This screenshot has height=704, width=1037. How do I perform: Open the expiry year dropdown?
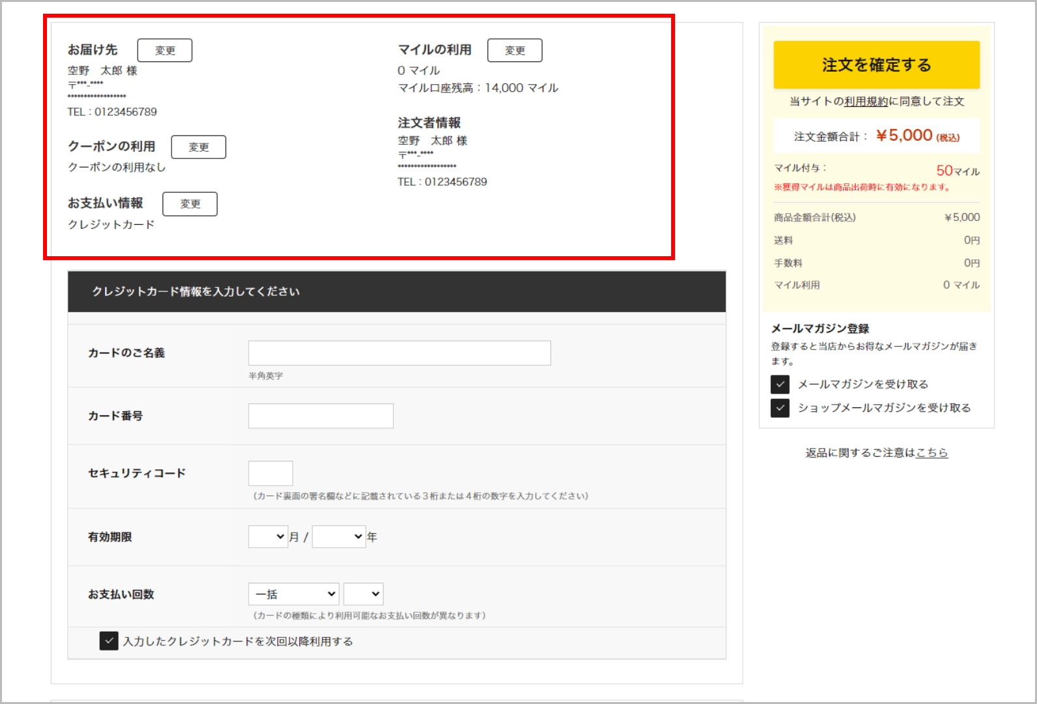(x=338, y=536)
